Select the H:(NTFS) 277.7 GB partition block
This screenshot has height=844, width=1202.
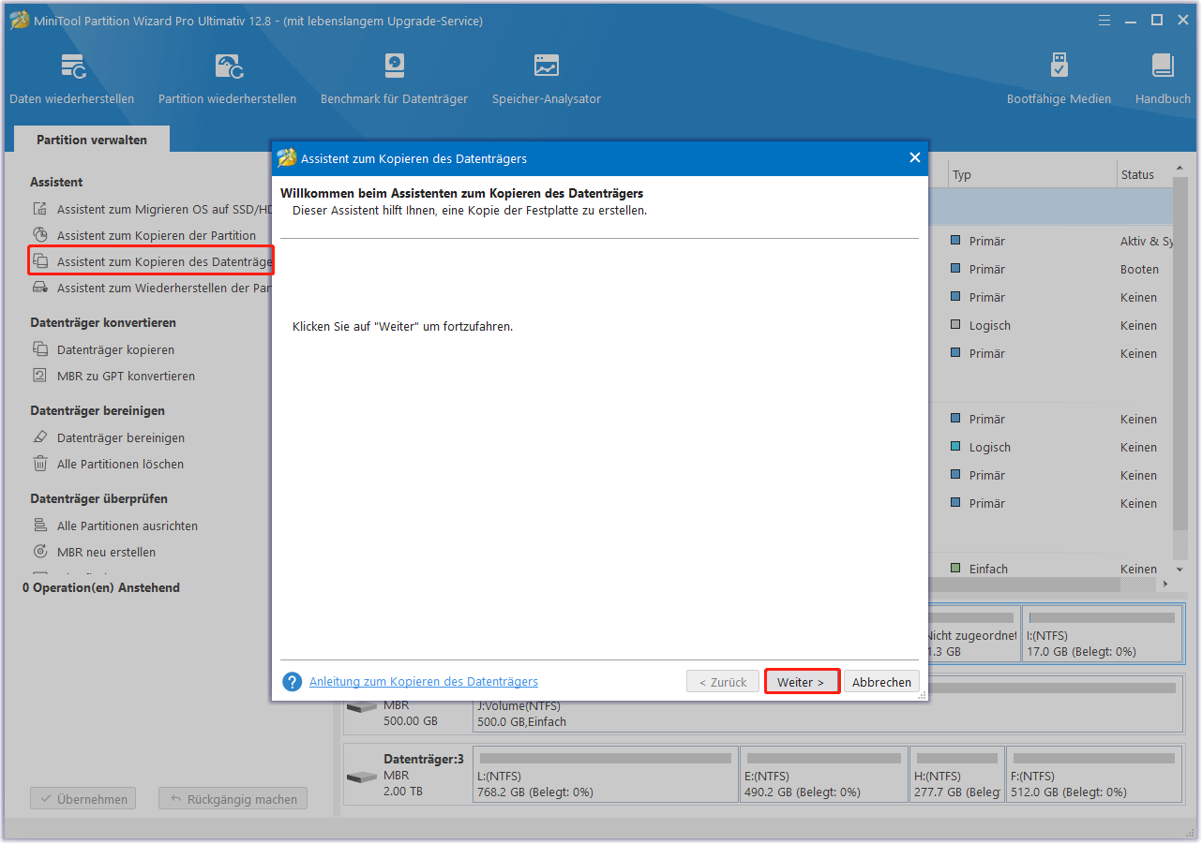(957, 775)
